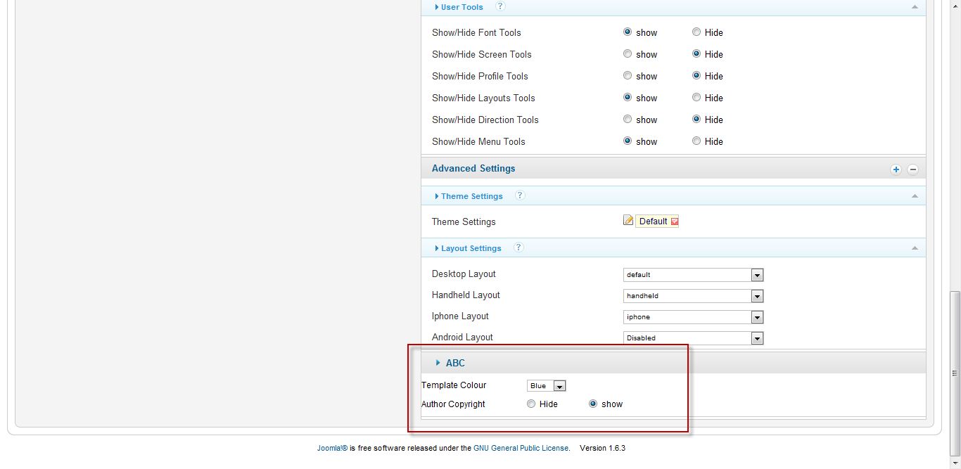This screenshot has width=961, height=469.
Task: Click the plus icon on Advanced Settings header
Action: (x=896, y=169)
